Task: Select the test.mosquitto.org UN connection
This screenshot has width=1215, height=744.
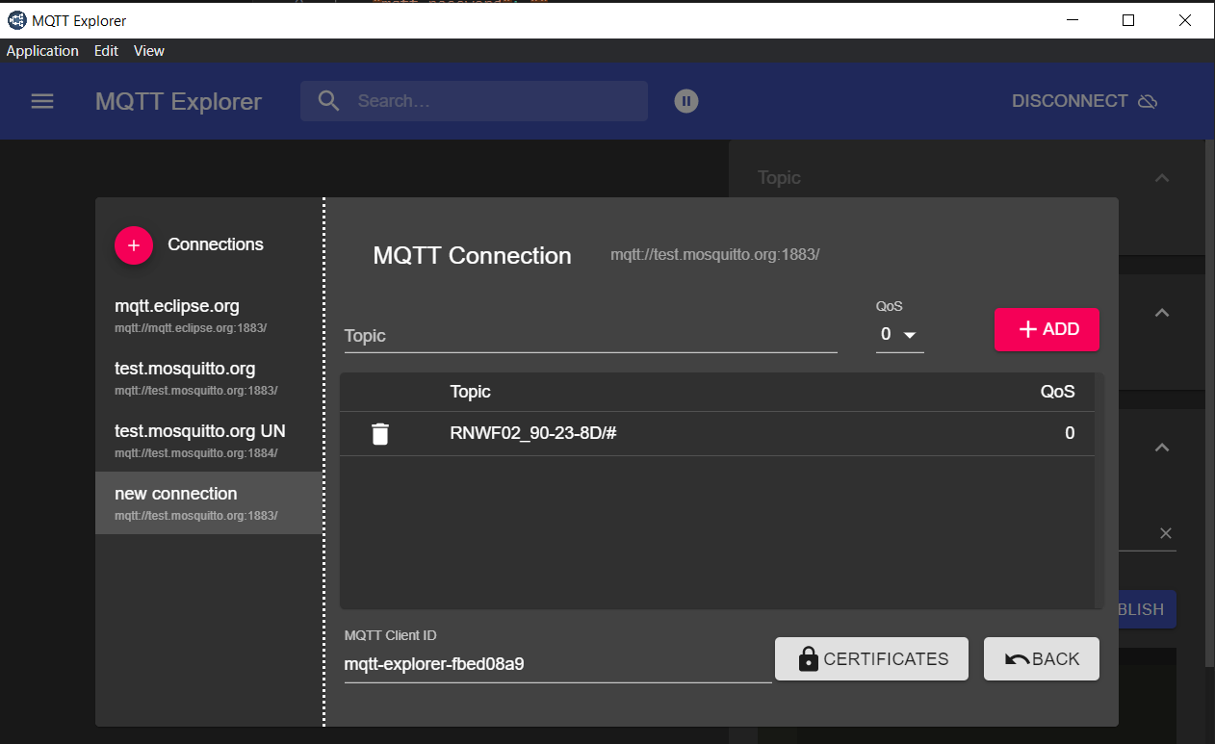Action: [x=208, y=441]
